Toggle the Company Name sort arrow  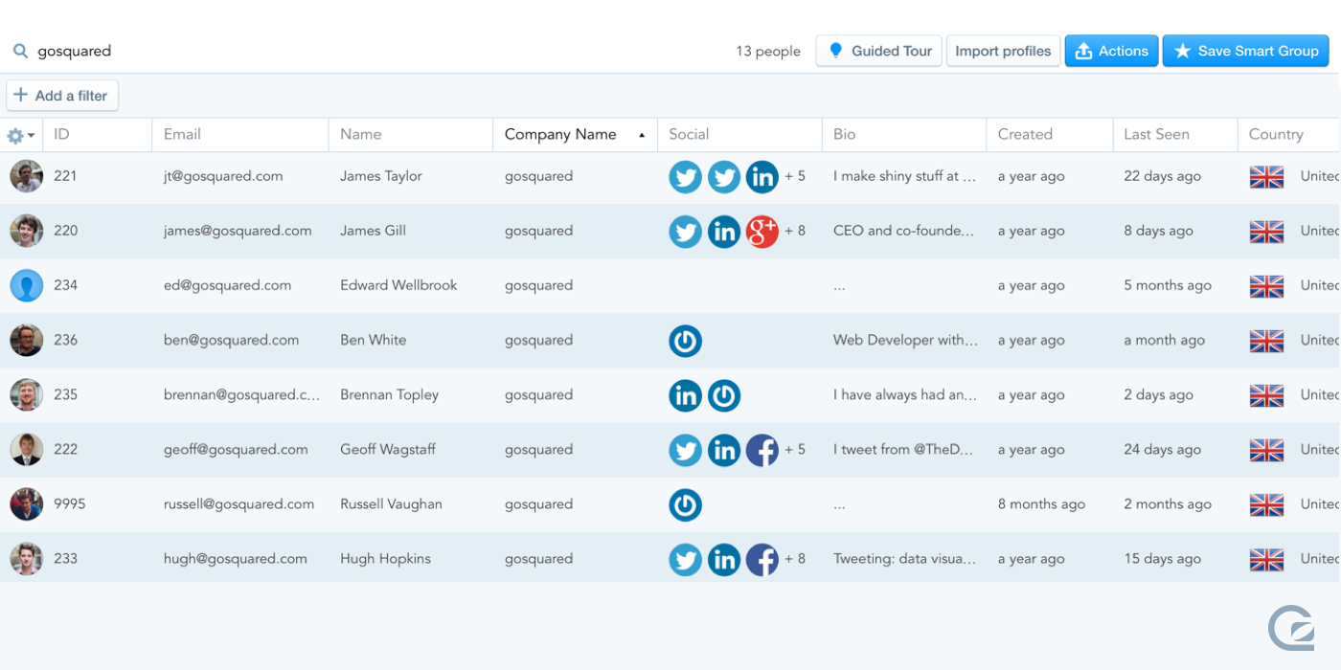[x=642, y=135]
